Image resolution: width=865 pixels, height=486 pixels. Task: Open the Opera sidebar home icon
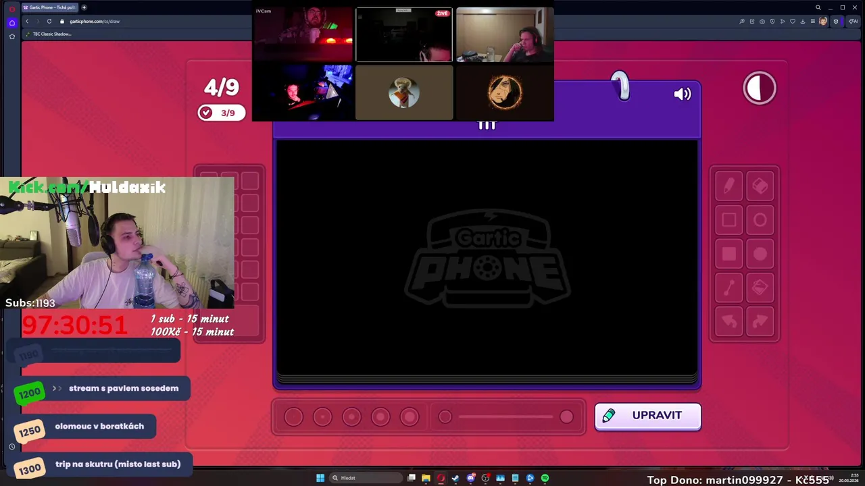coord(11,22)
